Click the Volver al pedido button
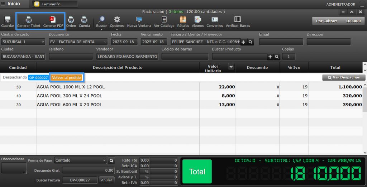Viewport: 367px width, 187px height. [x=67, y=77]
